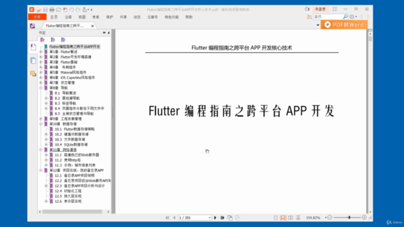
Task: Click the Open folder icon in quick toolbar
Action: (39, 10)
